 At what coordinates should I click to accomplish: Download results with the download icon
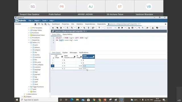click(153, 28)
